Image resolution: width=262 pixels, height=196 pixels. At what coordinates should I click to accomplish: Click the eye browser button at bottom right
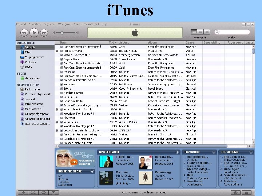(235, 193)
